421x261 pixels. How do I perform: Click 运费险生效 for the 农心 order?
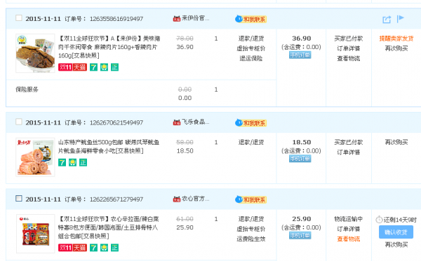click(251, 239)
